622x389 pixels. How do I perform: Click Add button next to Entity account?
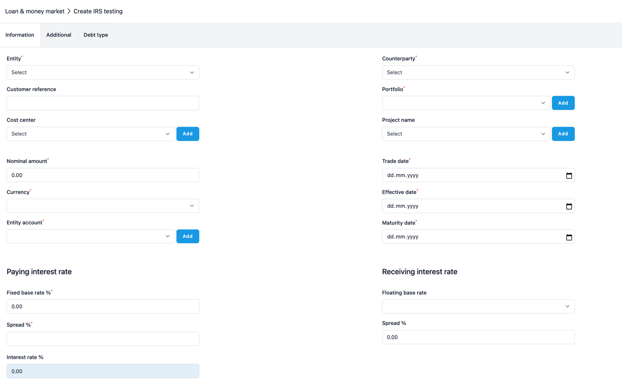[188, 237]
